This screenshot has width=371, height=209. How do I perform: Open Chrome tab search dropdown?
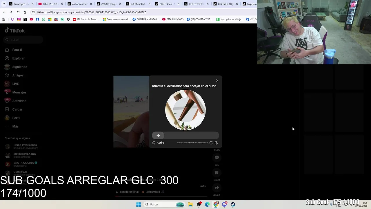3,4
